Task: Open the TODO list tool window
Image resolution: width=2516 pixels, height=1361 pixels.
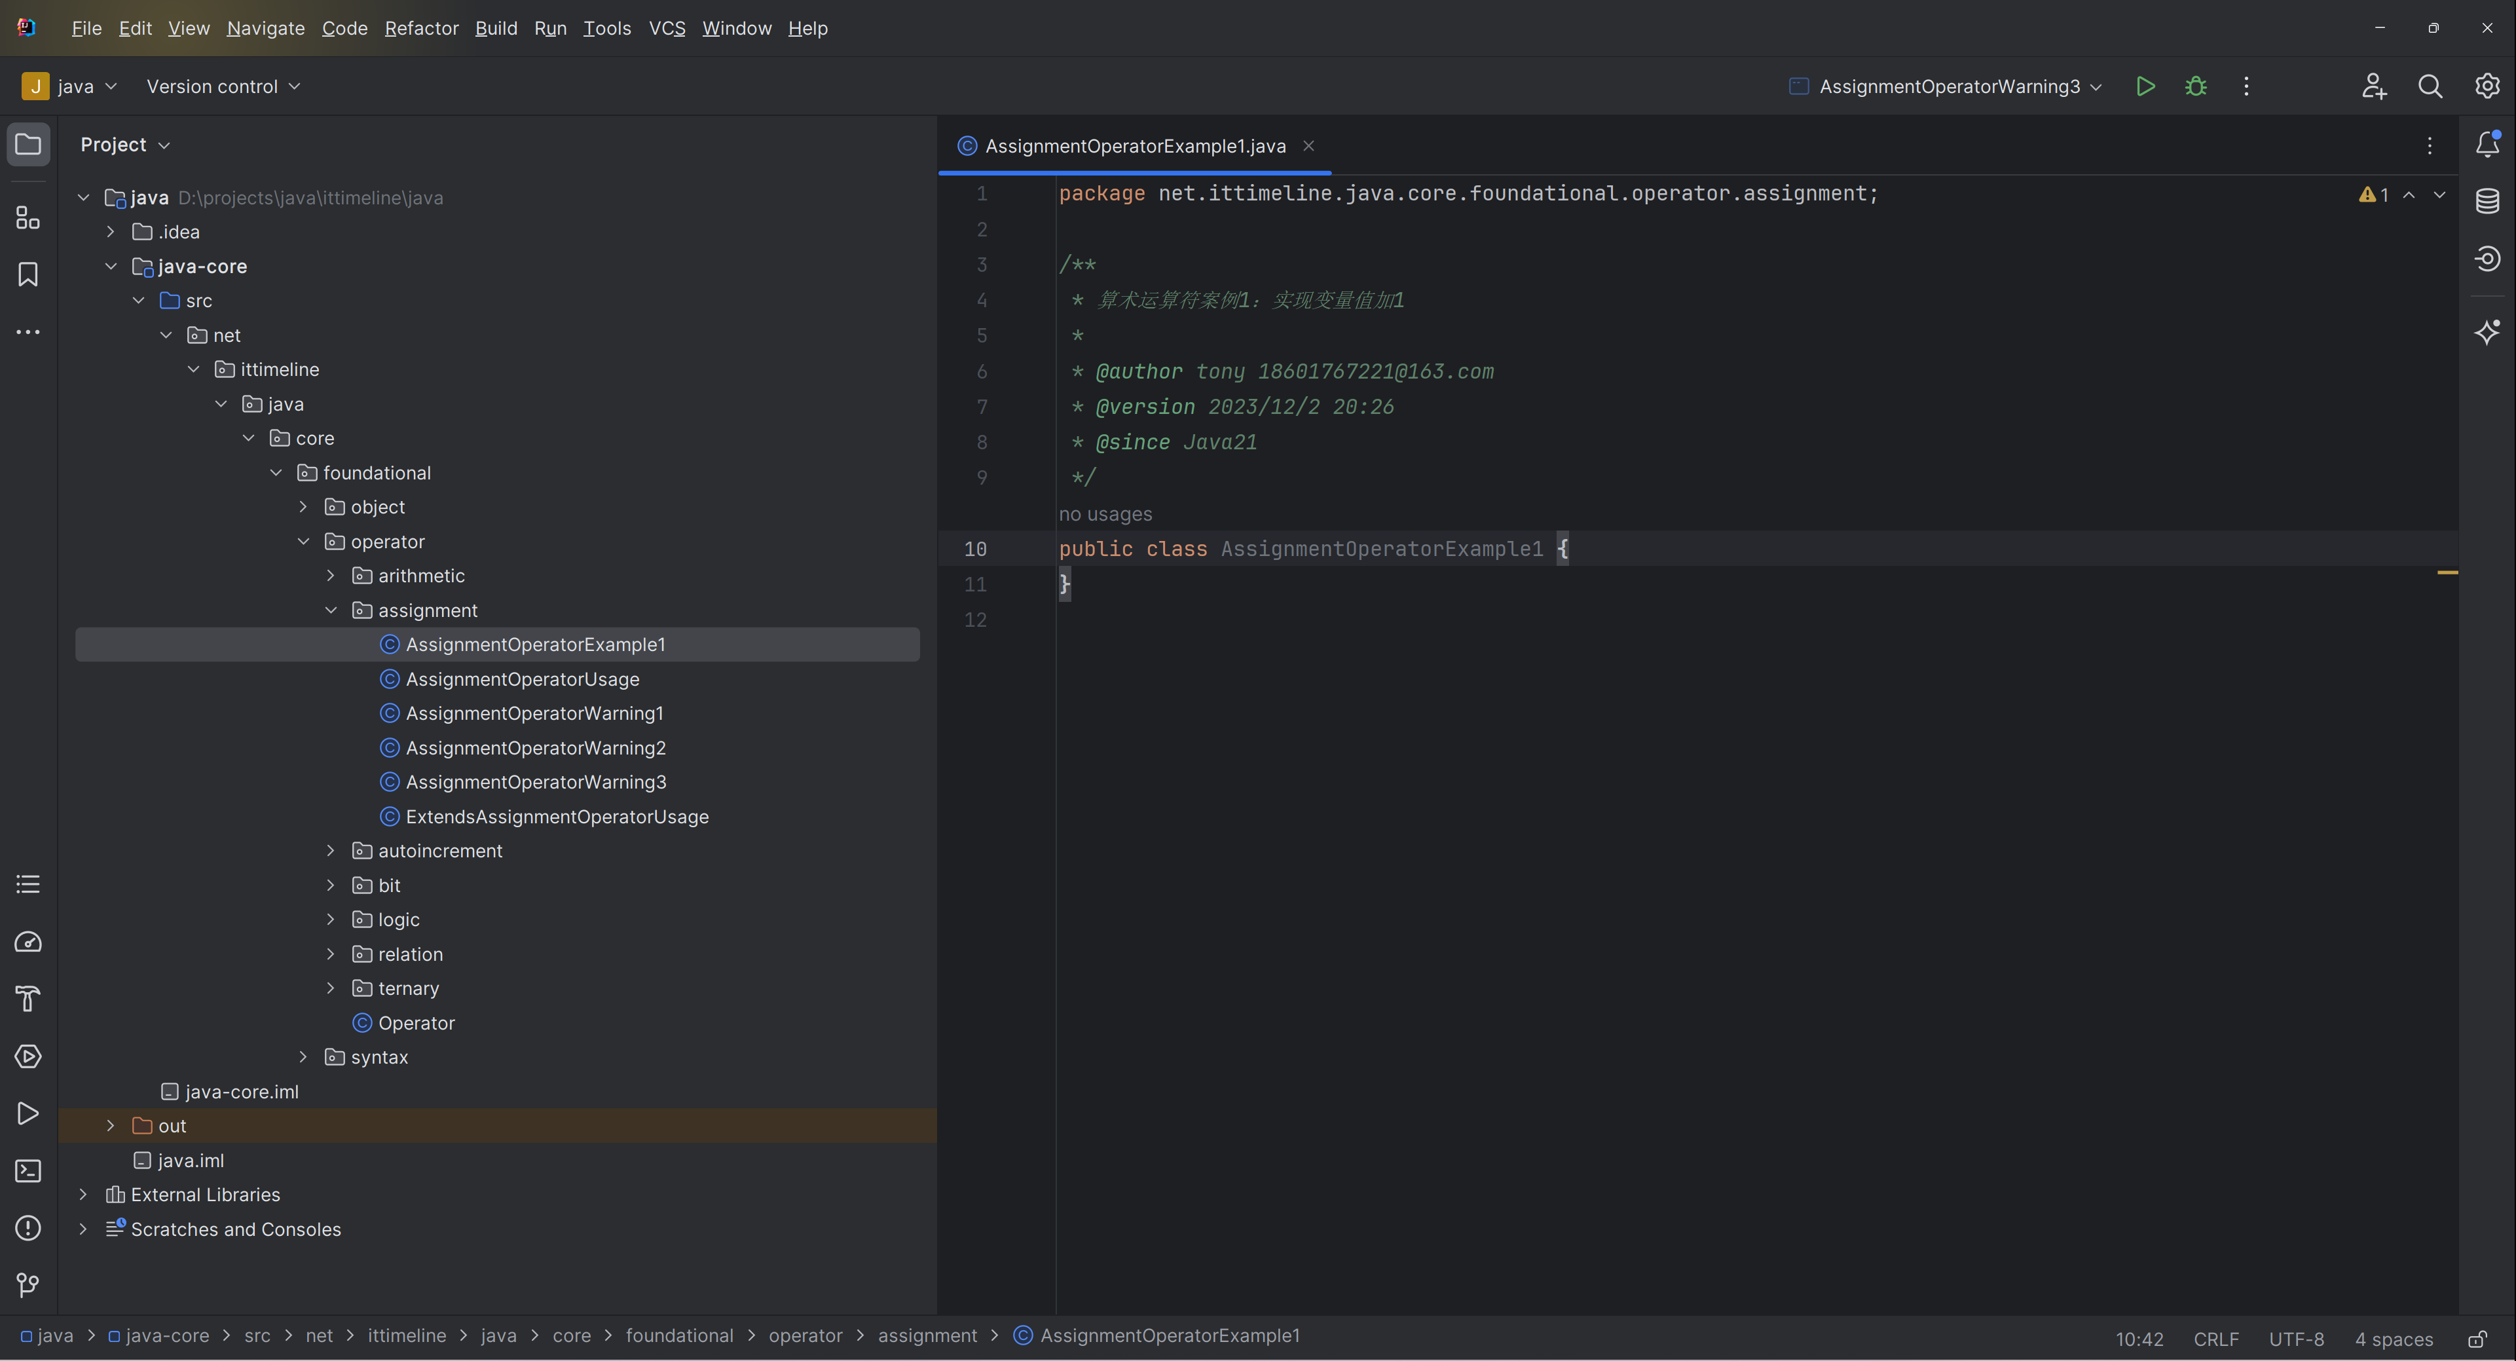Action: 28,884
